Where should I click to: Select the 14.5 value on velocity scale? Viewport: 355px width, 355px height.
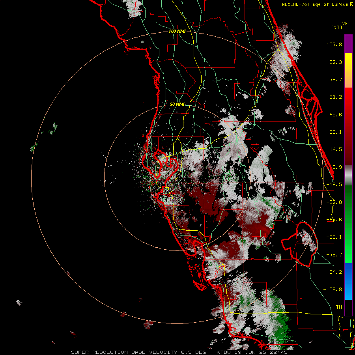(x=336, y=149)
